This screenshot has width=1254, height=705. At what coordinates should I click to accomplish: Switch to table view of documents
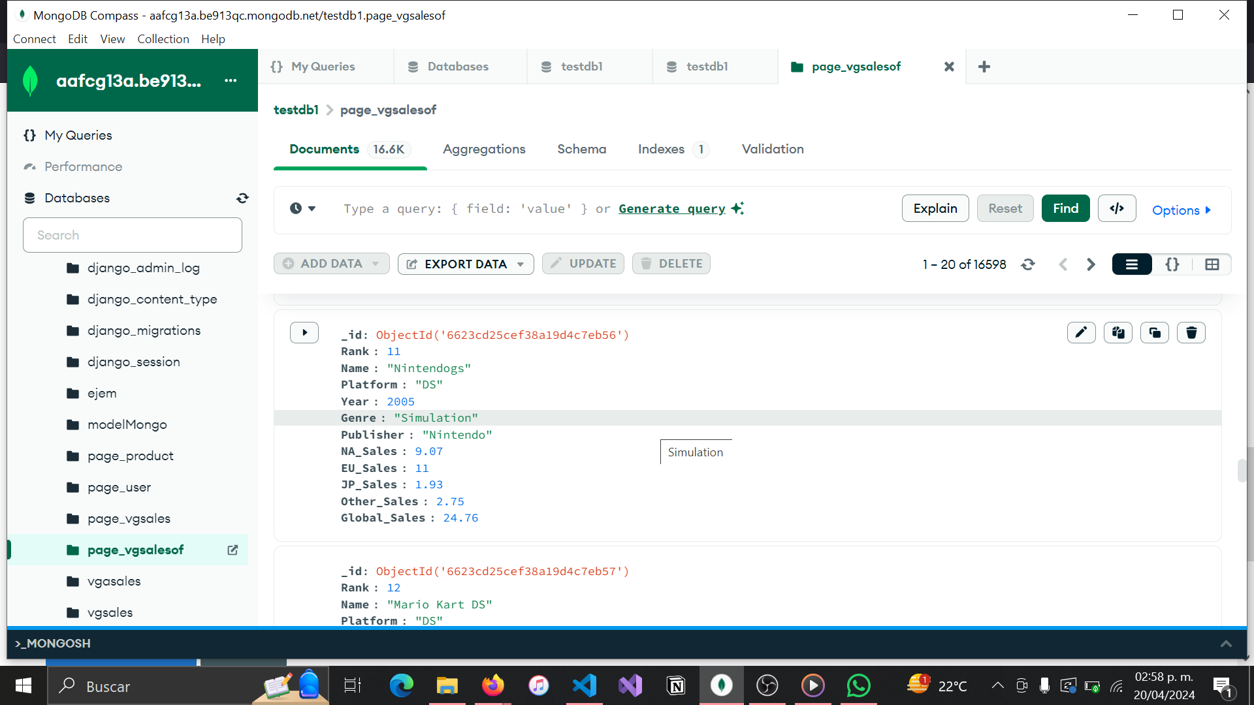tap(1212, 264)
